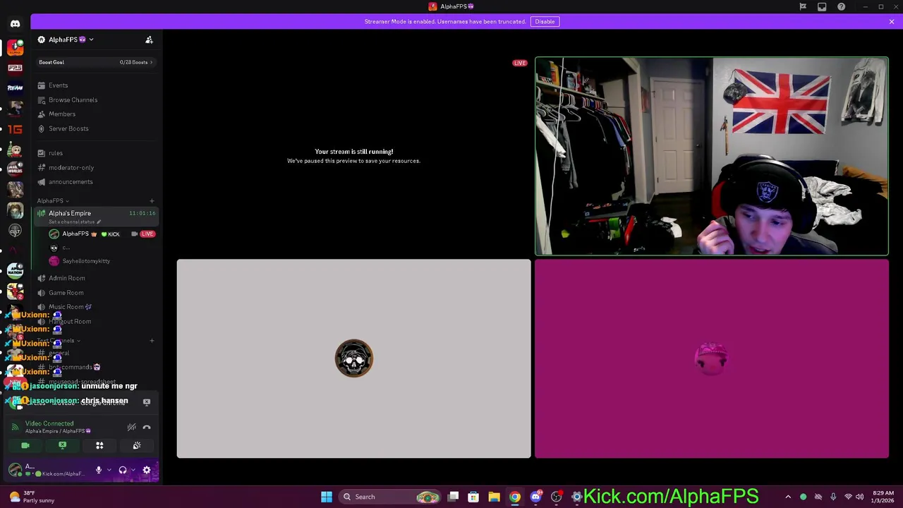Open OBS Studio from the taskbar
This screenshot has width=903, height=508.
tap(556, 497)
